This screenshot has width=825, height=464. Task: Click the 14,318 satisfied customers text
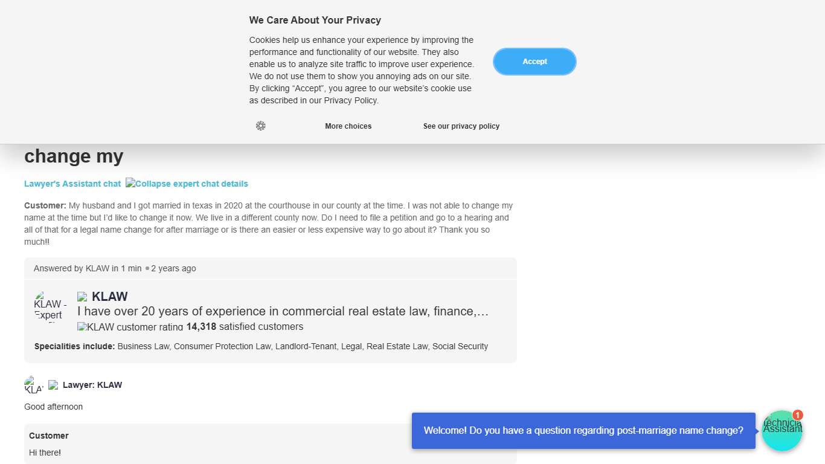pos(245,327)
